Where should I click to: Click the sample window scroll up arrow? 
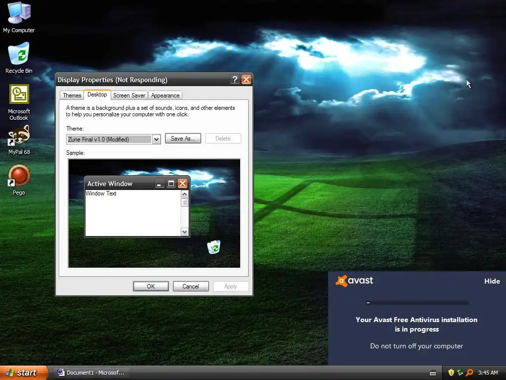pyautogui.click(x=185, y=194)
